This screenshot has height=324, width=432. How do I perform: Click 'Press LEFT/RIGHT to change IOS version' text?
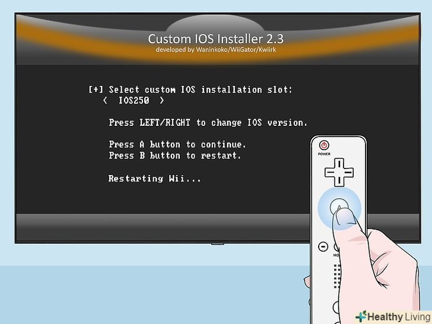click(x=208, y=122)
